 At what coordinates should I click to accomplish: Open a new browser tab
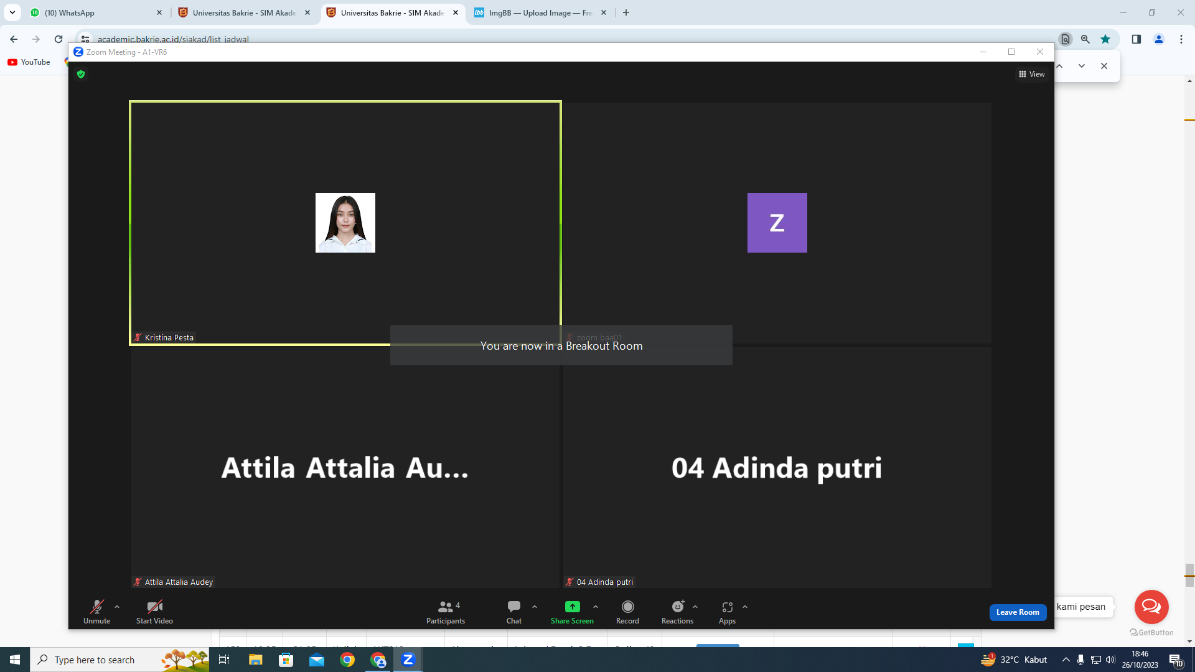click(626, 12)
